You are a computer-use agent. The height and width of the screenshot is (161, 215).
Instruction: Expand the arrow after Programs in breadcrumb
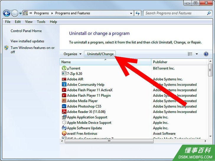tap(52, 13)
